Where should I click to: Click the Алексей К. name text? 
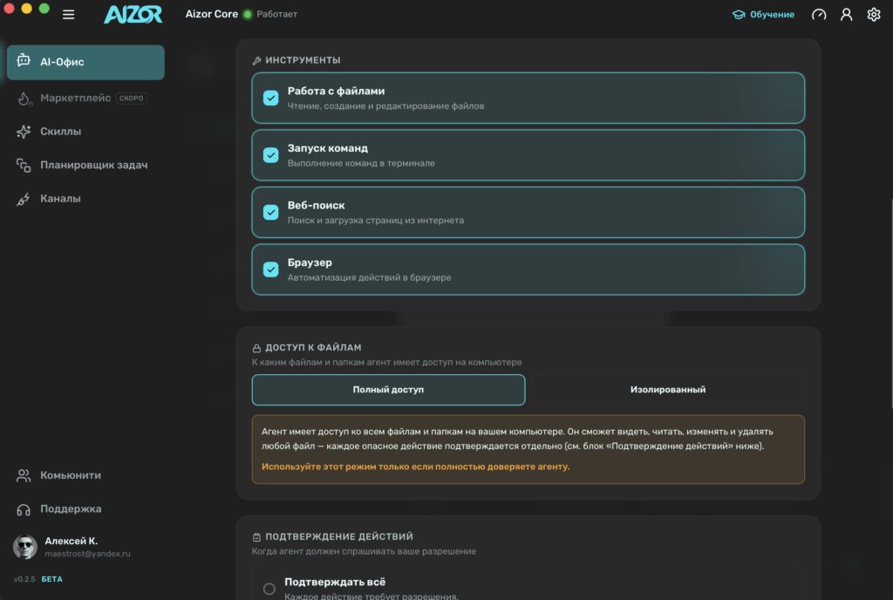click(72, 541)
